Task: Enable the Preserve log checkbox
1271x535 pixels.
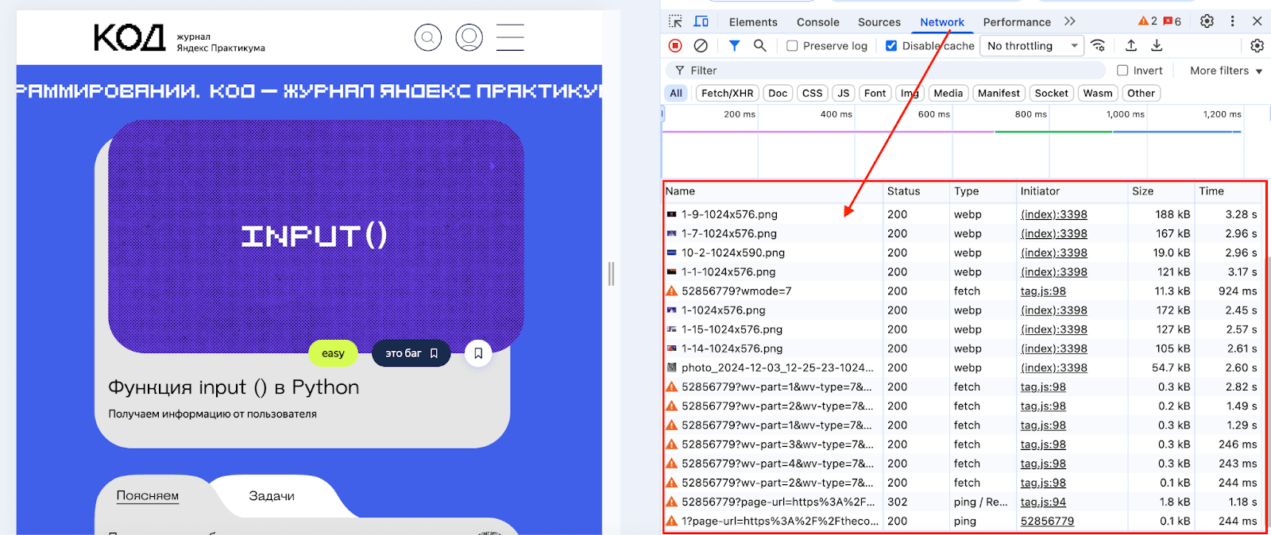Action: [x=792, y=46]
